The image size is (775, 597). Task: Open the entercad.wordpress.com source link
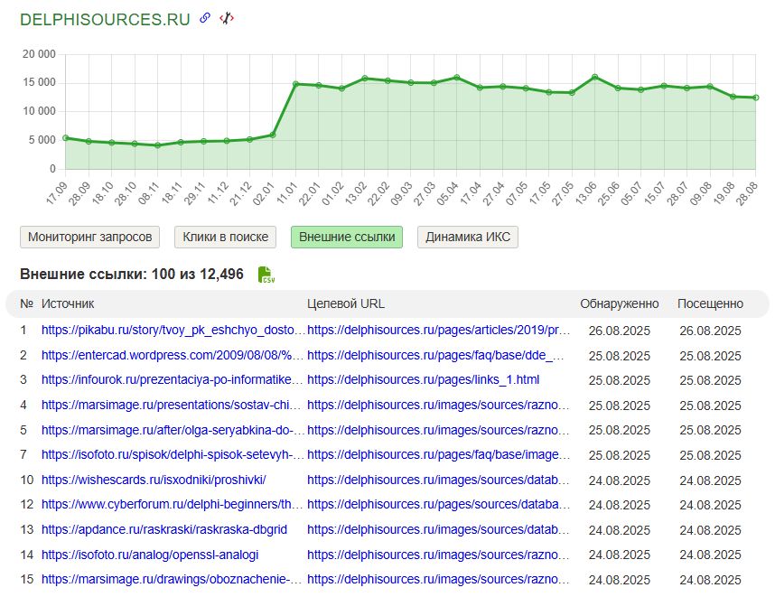click(173, 356)
